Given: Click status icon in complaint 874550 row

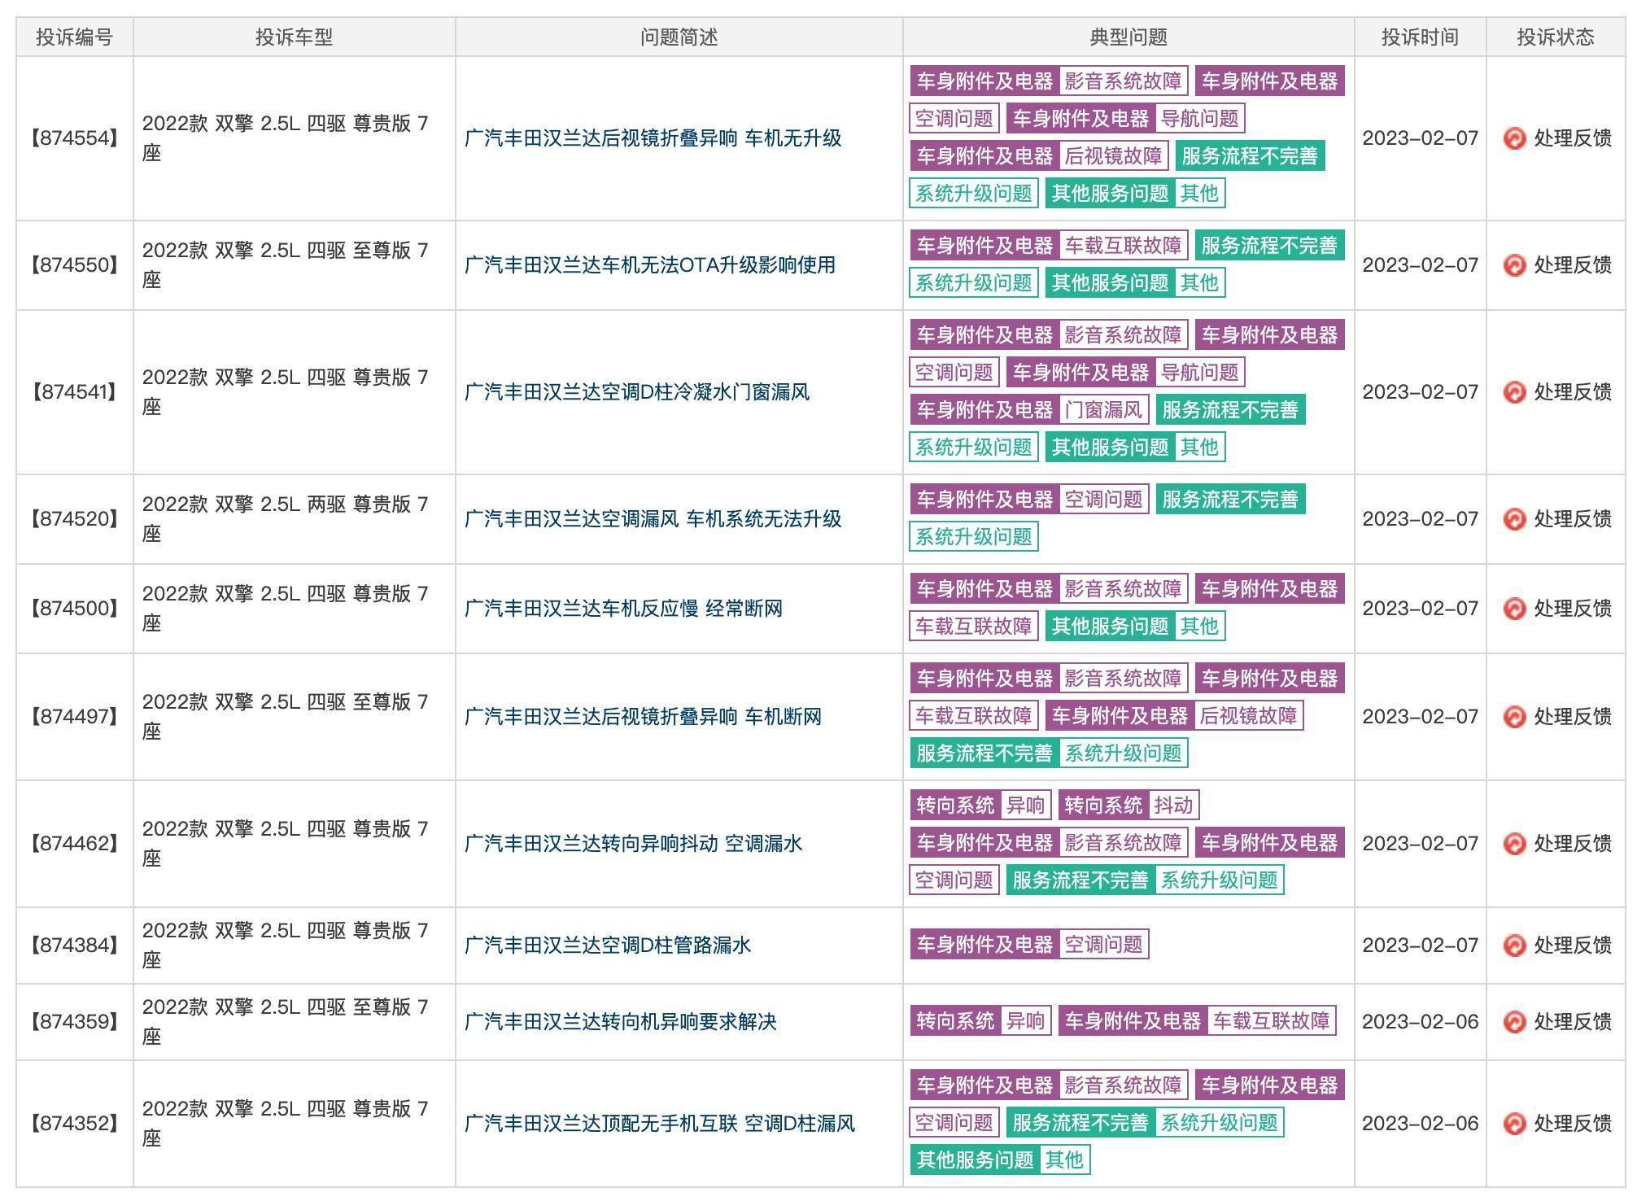Looking at the screenshot, I should (1514, 265).
